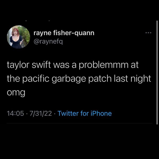159x159 pixels.
Task: Click the 7/31/22 tweet date
Action: [41, 113]
